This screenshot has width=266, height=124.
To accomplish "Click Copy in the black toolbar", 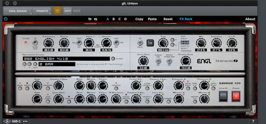I will (x=139, y=19).
